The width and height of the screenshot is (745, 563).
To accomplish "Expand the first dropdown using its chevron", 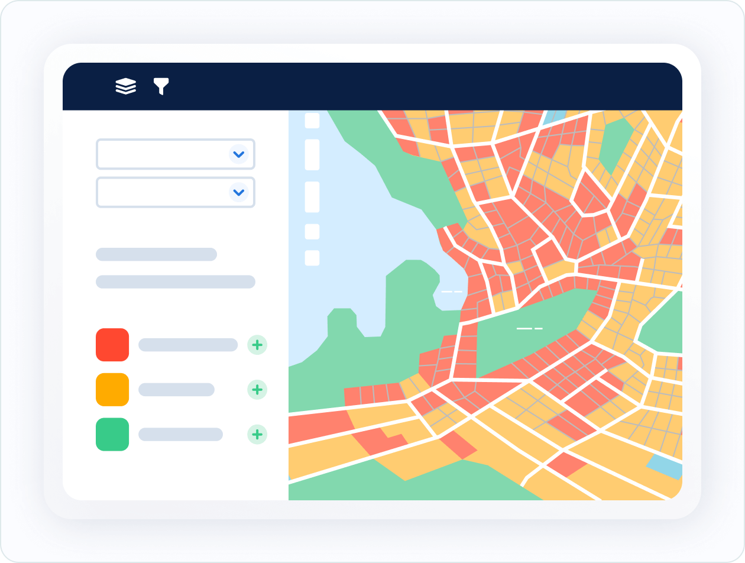I will click(x=238, y=154).
